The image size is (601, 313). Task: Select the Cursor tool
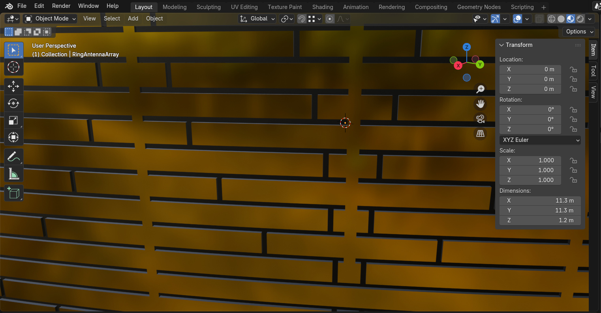[13, 67]
